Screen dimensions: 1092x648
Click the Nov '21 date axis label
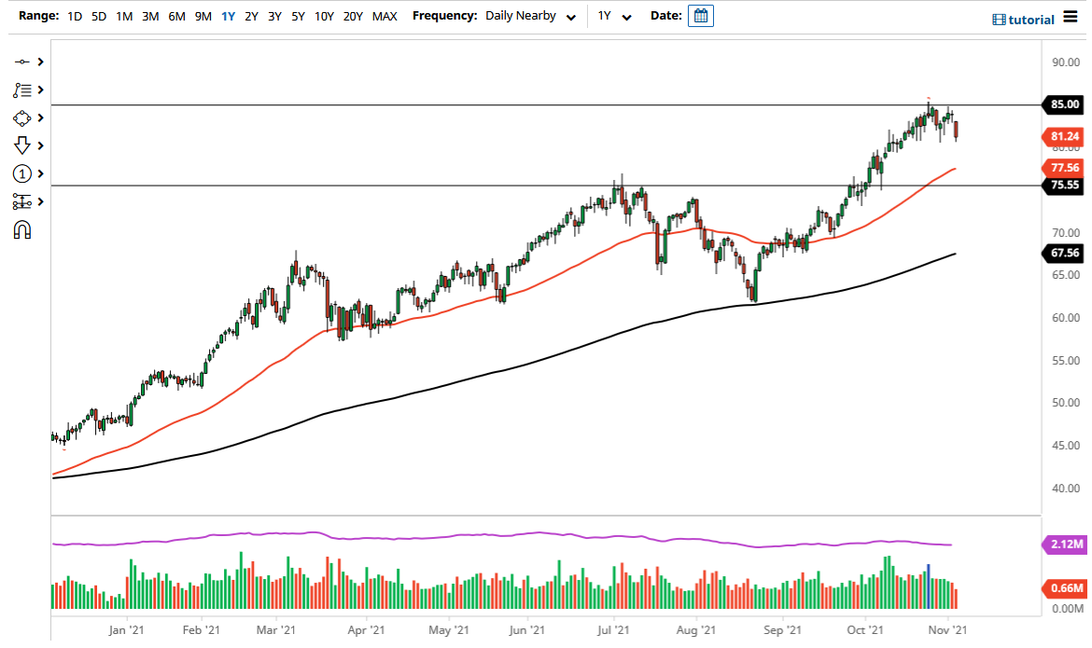tap(947, 630)
